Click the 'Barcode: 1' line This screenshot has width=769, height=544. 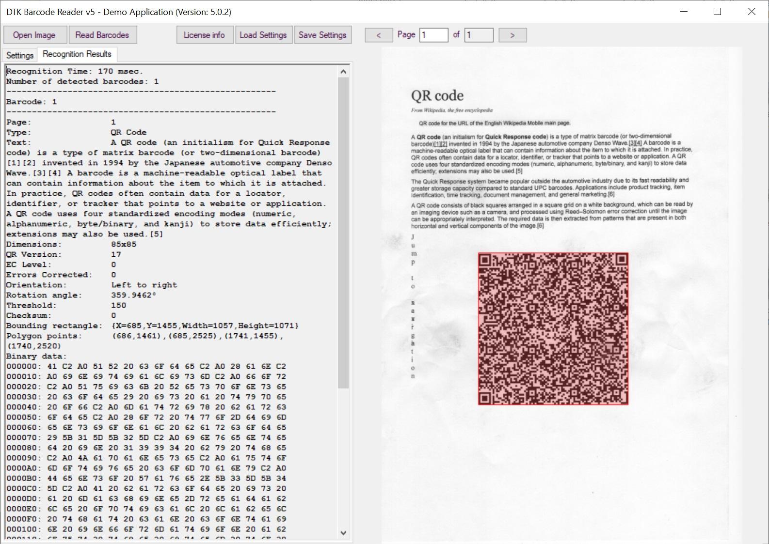point(32,102)
